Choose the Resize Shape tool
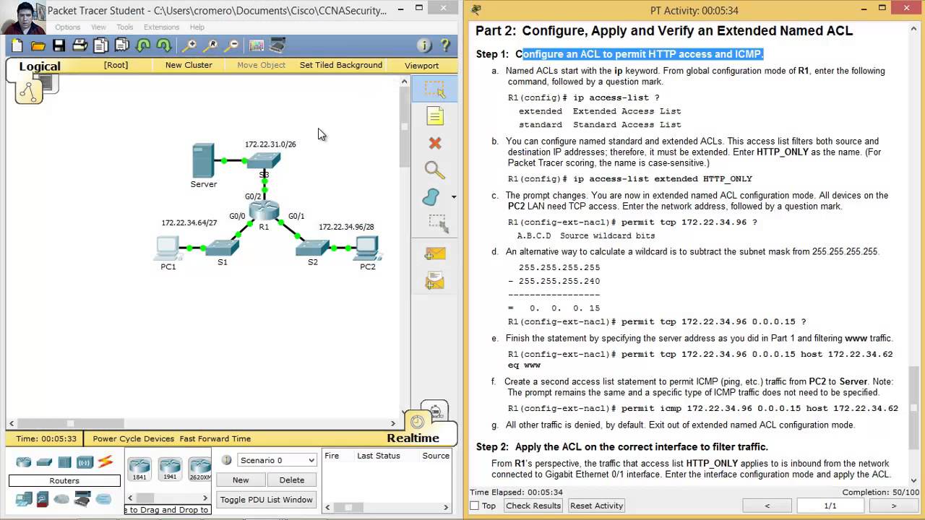Image resolution: width=925 pixels, height=520 pixels. point(437,223)
